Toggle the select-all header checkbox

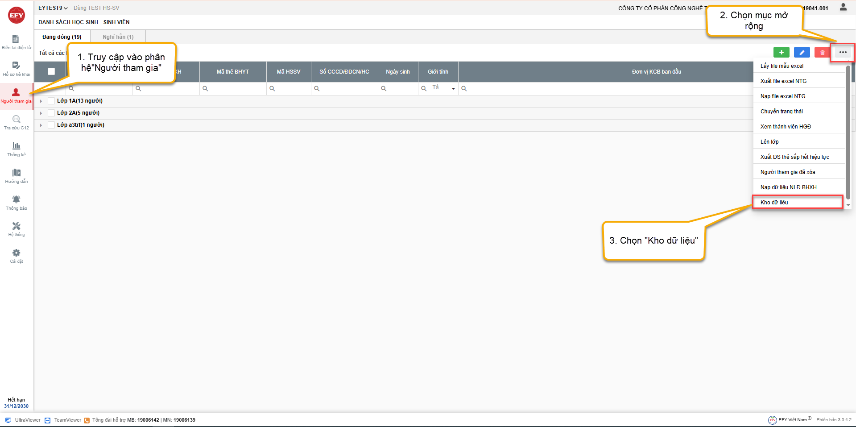pyautogui.click(x=51, y=71)
